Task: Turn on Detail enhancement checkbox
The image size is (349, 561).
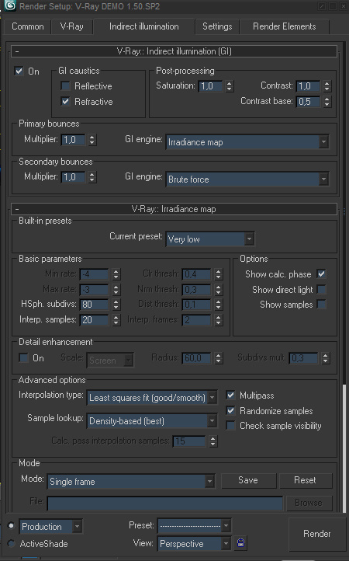Action: click(23, 357)
